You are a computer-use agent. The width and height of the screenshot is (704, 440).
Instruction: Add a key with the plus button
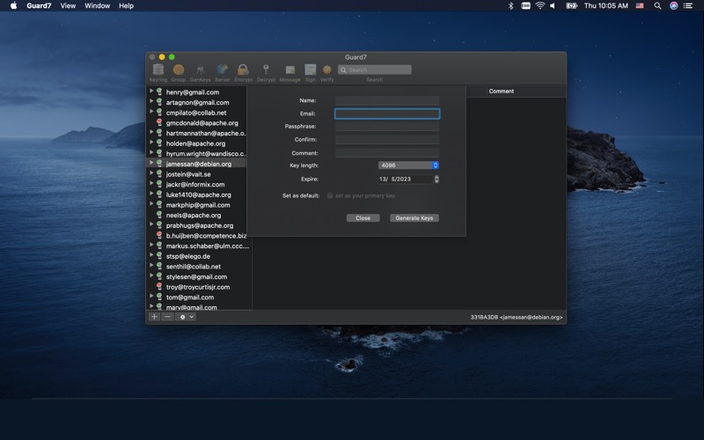click(154, 317)
